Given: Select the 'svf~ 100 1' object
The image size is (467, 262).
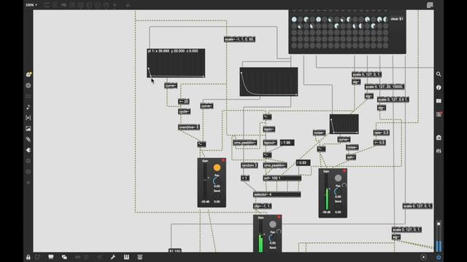Looking at the screenshot, I should click(x=282, y=178).
